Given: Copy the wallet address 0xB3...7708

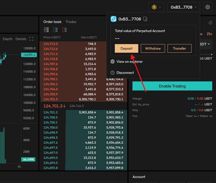Looking at the screenshot, I should coord(145,19).
